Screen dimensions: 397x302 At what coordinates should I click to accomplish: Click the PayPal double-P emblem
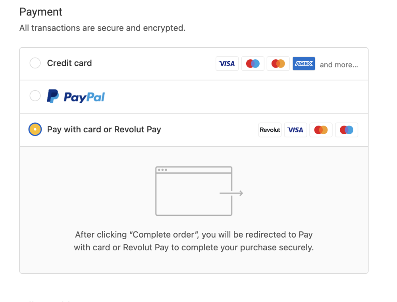(x=53, y=96)
